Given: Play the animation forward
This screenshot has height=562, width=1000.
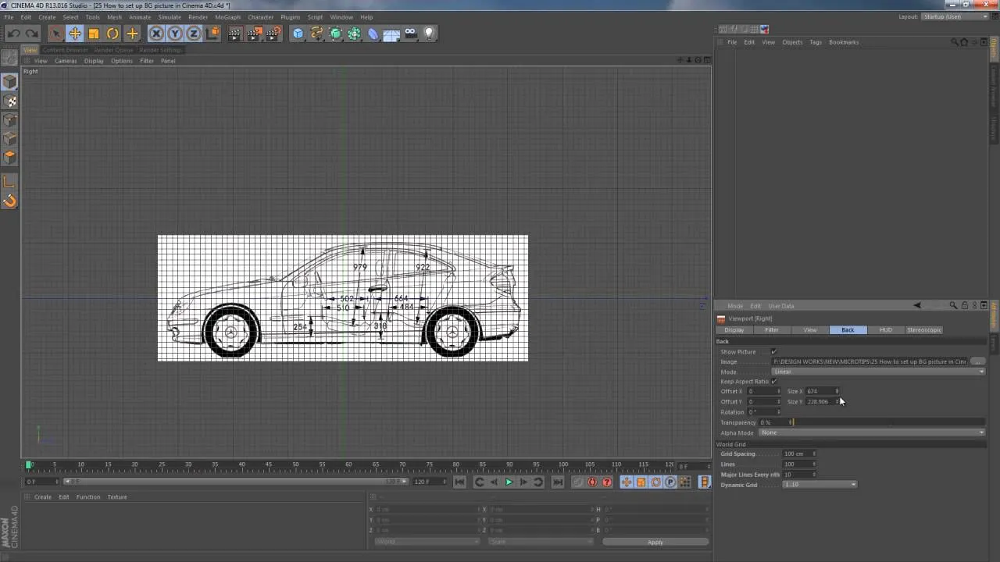Looking at the screenshot, I should [x=509, y=482].
